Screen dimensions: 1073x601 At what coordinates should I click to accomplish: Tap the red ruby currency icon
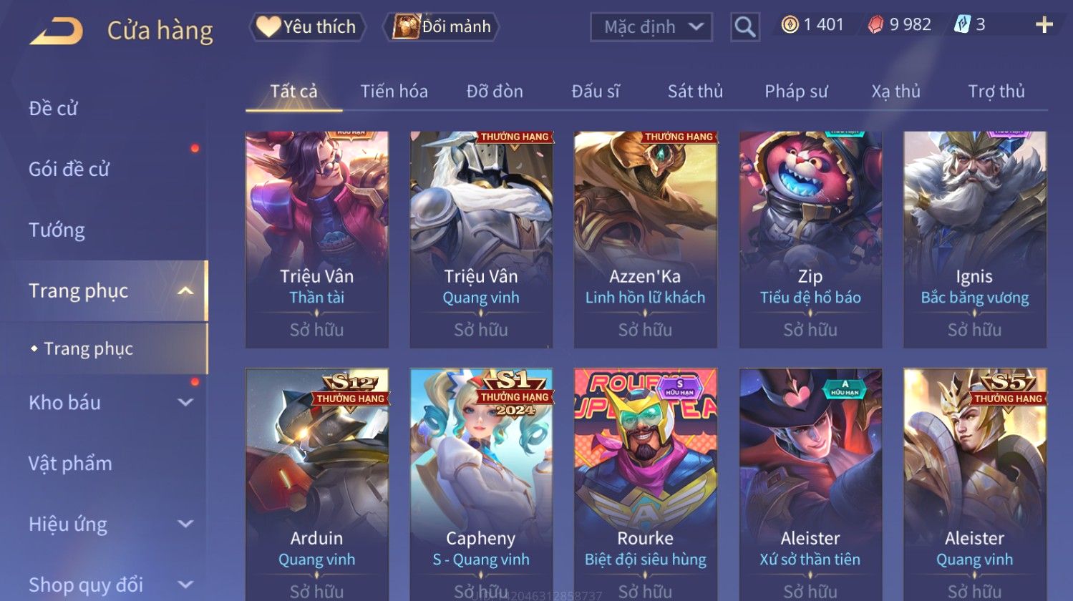tap(875, 25)
